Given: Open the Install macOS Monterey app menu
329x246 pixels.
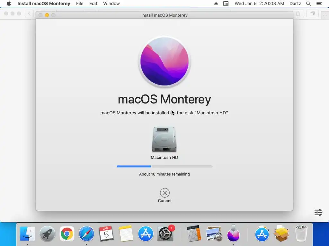Looking at the screenshot, I should click(44, 4).
